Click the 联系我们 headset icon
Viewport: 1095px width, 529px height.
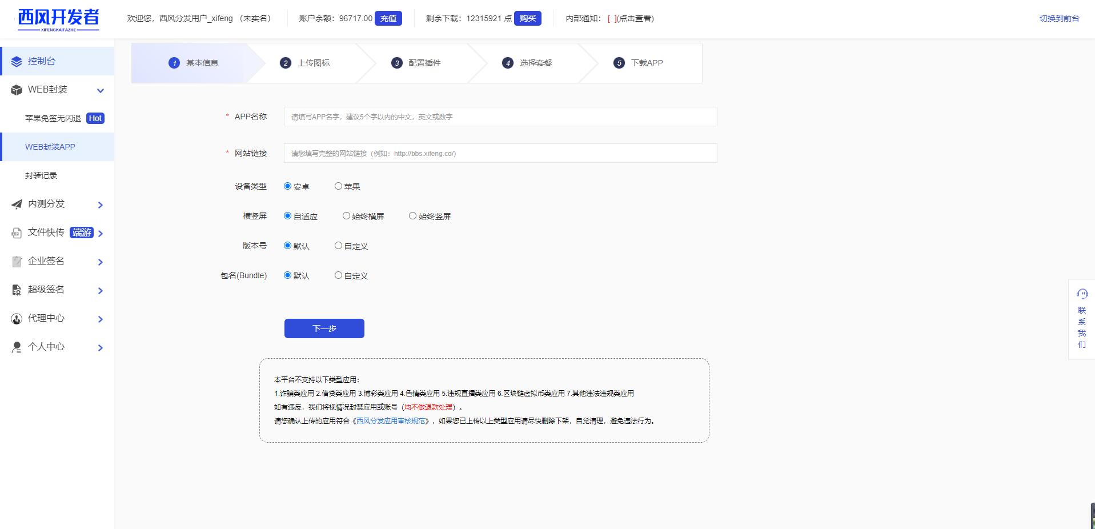[x=1082, y=294]
